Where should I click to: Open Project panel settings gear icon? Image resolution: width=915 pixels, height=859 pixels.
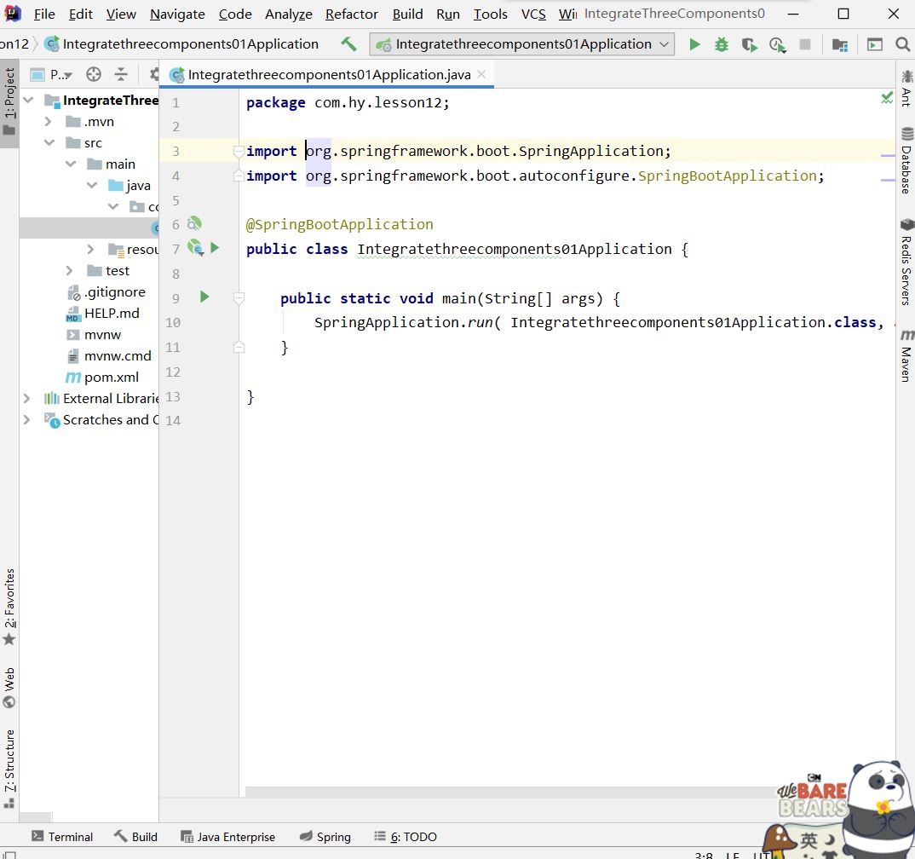(x=154, y=74)
